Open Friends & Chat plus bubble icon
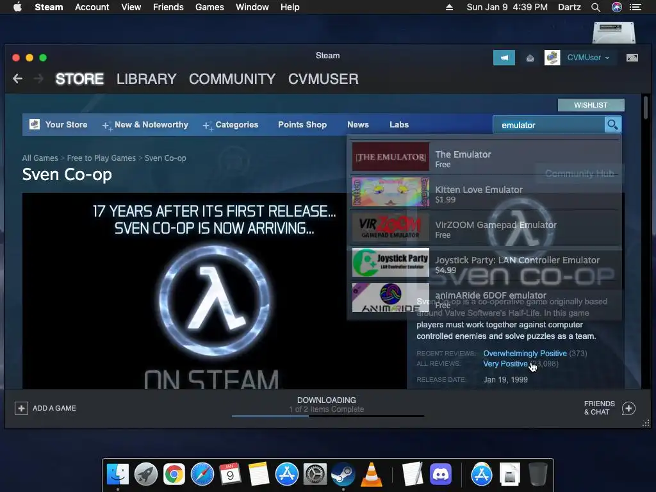Image resolution: width=656 pixels, height=492 pixels. pyautogui.click(x=628, y=408)
